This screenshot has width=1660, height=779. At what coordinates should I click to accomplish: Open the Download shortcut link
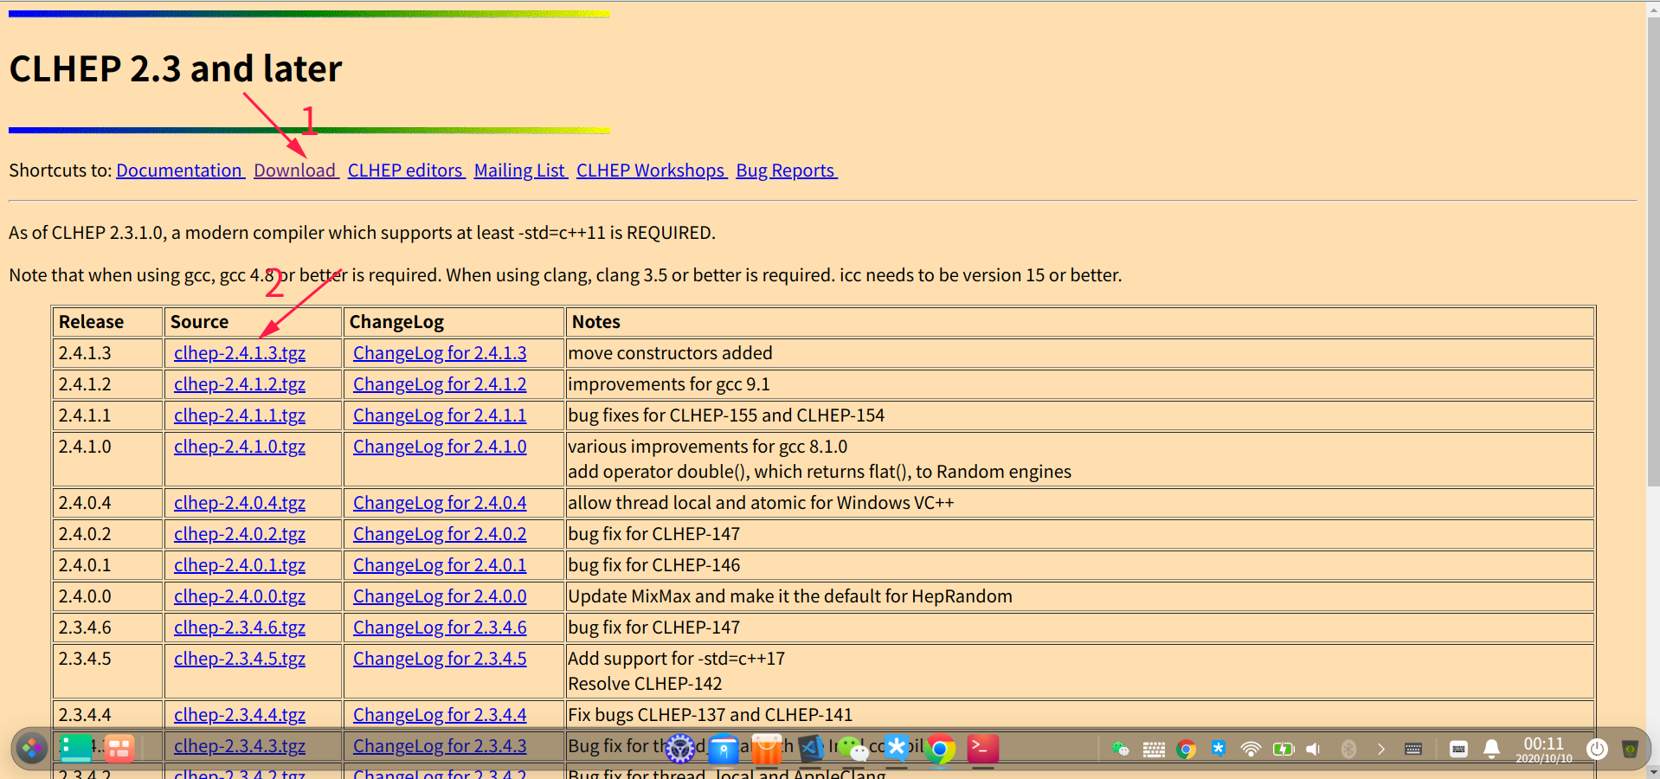295,171
